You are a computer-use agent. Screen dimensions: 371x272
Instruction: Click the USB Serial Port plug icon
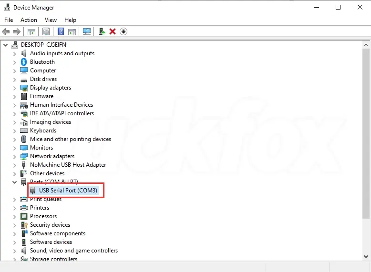click(x=32, y=191)
